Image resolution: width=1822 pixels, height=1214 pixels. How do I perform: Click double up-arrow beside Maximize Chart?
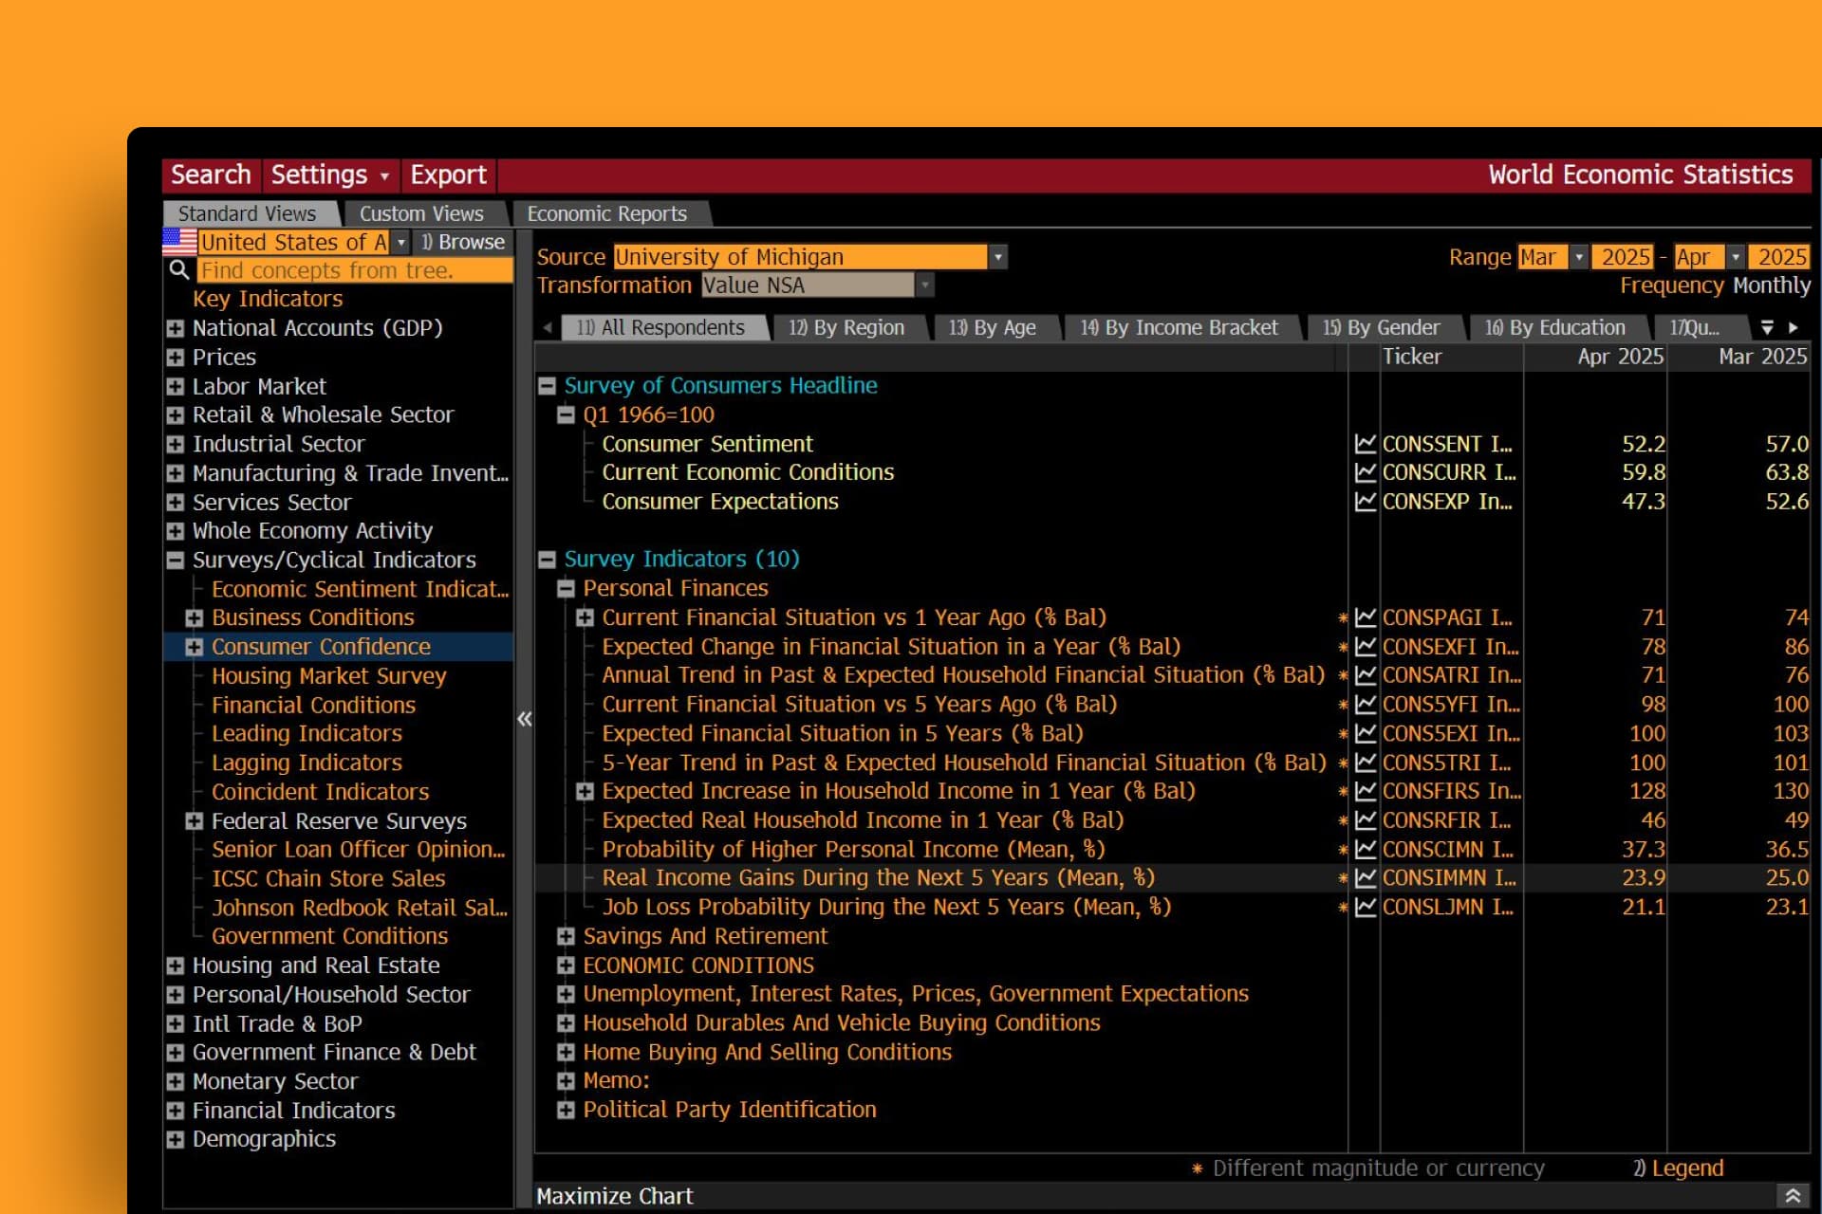pyautogui.click(x=1793, y=1196)
